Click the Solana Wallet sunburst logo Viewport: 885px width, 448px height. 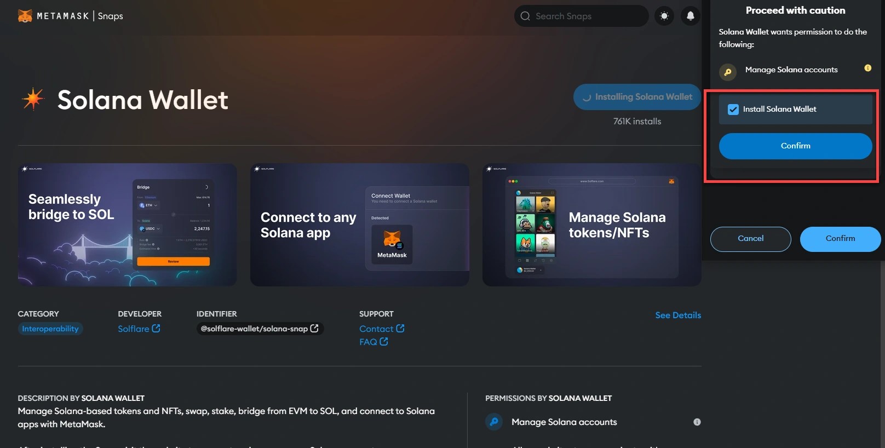[33, 99]
